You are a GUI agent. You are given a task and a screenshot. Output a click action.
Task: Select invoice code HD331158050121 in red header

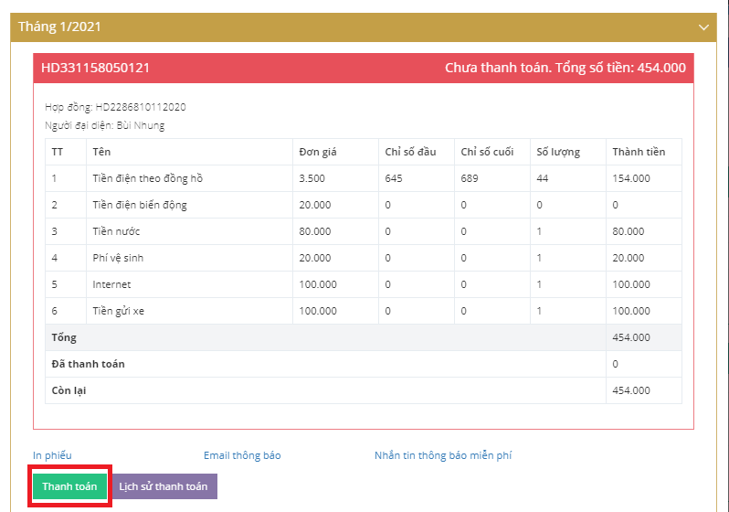point(95,68)
